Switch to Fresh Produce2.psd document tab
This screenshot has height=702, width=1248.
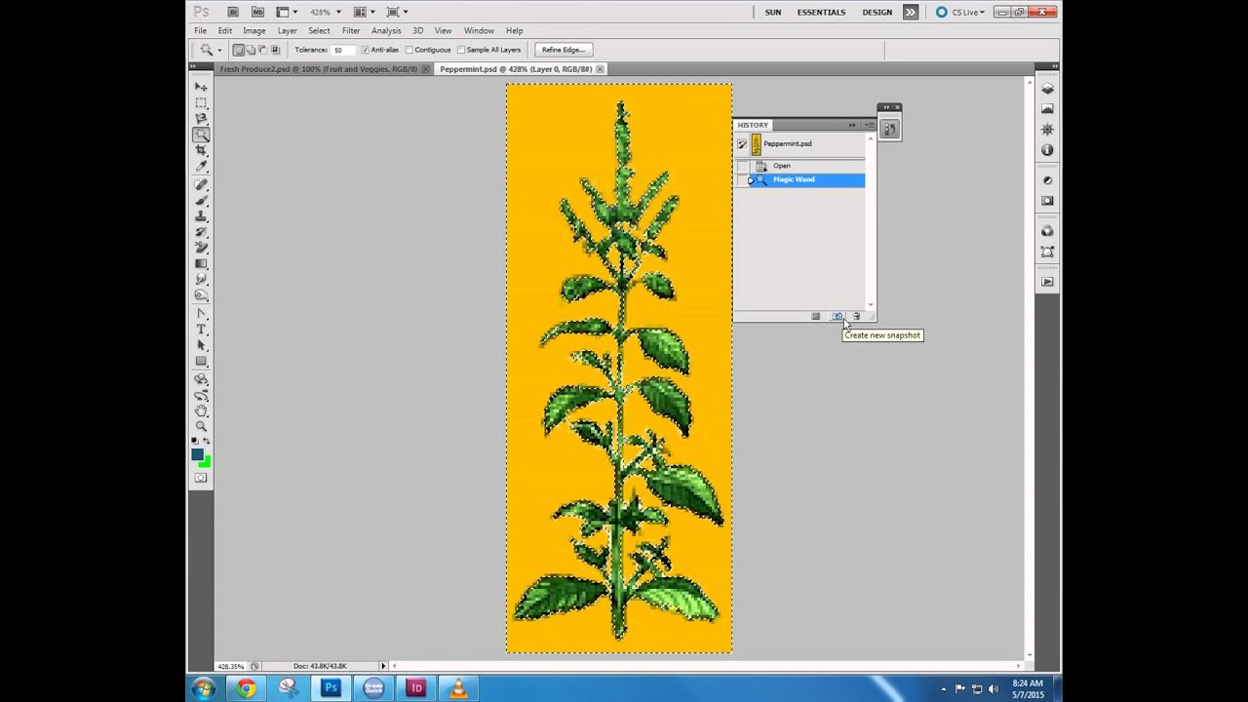[x=318, y=69]
